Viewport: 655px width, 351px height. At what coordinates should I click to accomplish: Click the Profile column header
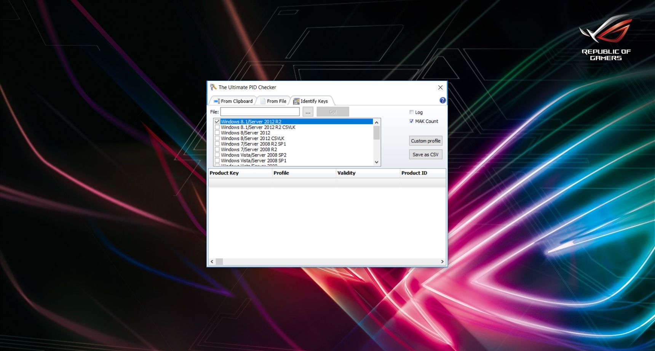coord(304,173)
